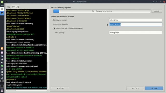Switch to the Help tab
166x93 pixels.
pos(9,7)
